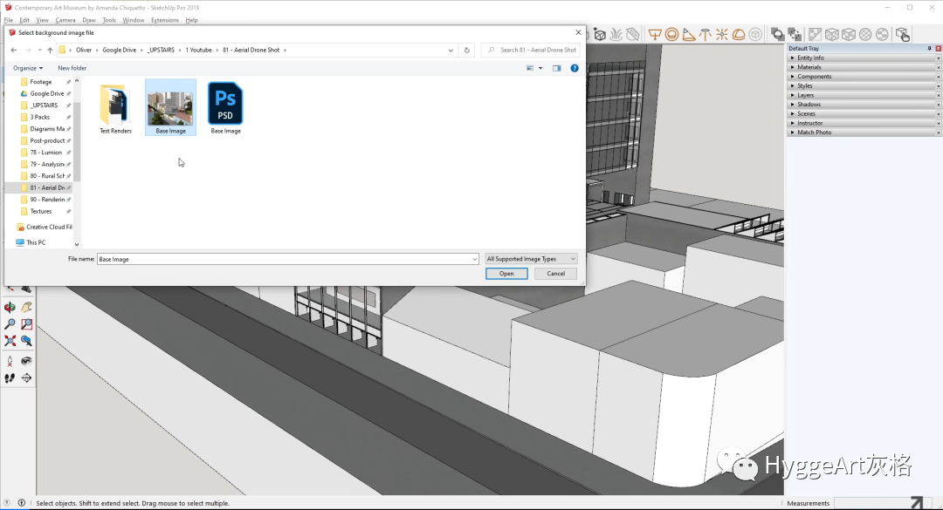Click the help question mark in dialog
Viewport: 943px width, 510px height.
575,68
